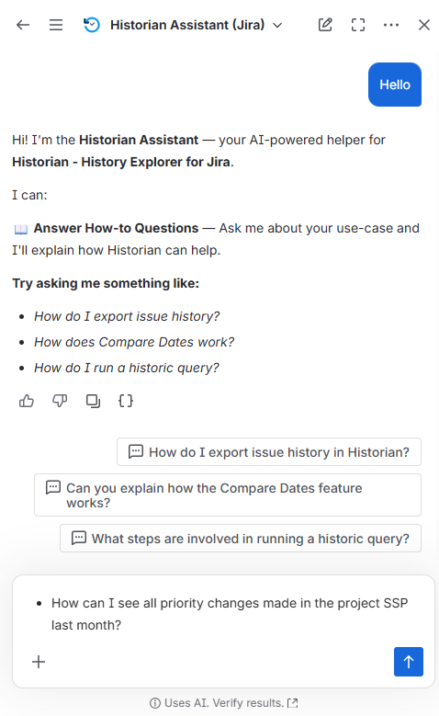Click the 'Try asking me something like:' text
The width and height of the screenshot is (439, 716).
pyautogui.click(x=106, y=283)
